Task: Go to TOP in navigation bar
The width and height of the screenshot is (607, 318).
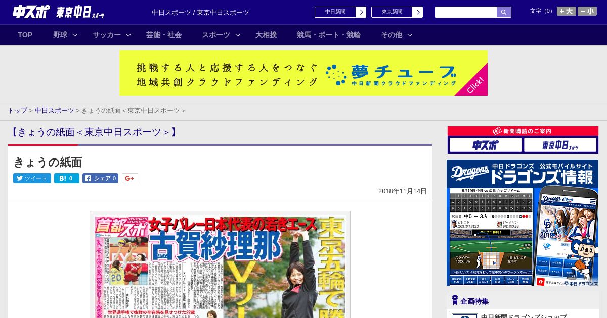Action: tap(25, 35)
